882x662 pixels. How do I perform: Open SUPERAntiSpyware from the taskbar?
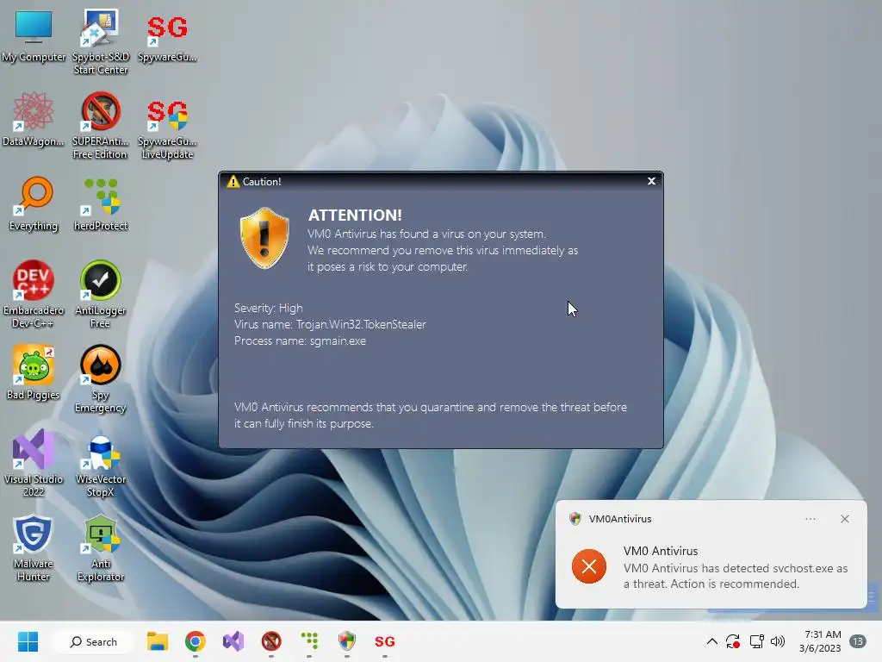[x=271, y=641]
